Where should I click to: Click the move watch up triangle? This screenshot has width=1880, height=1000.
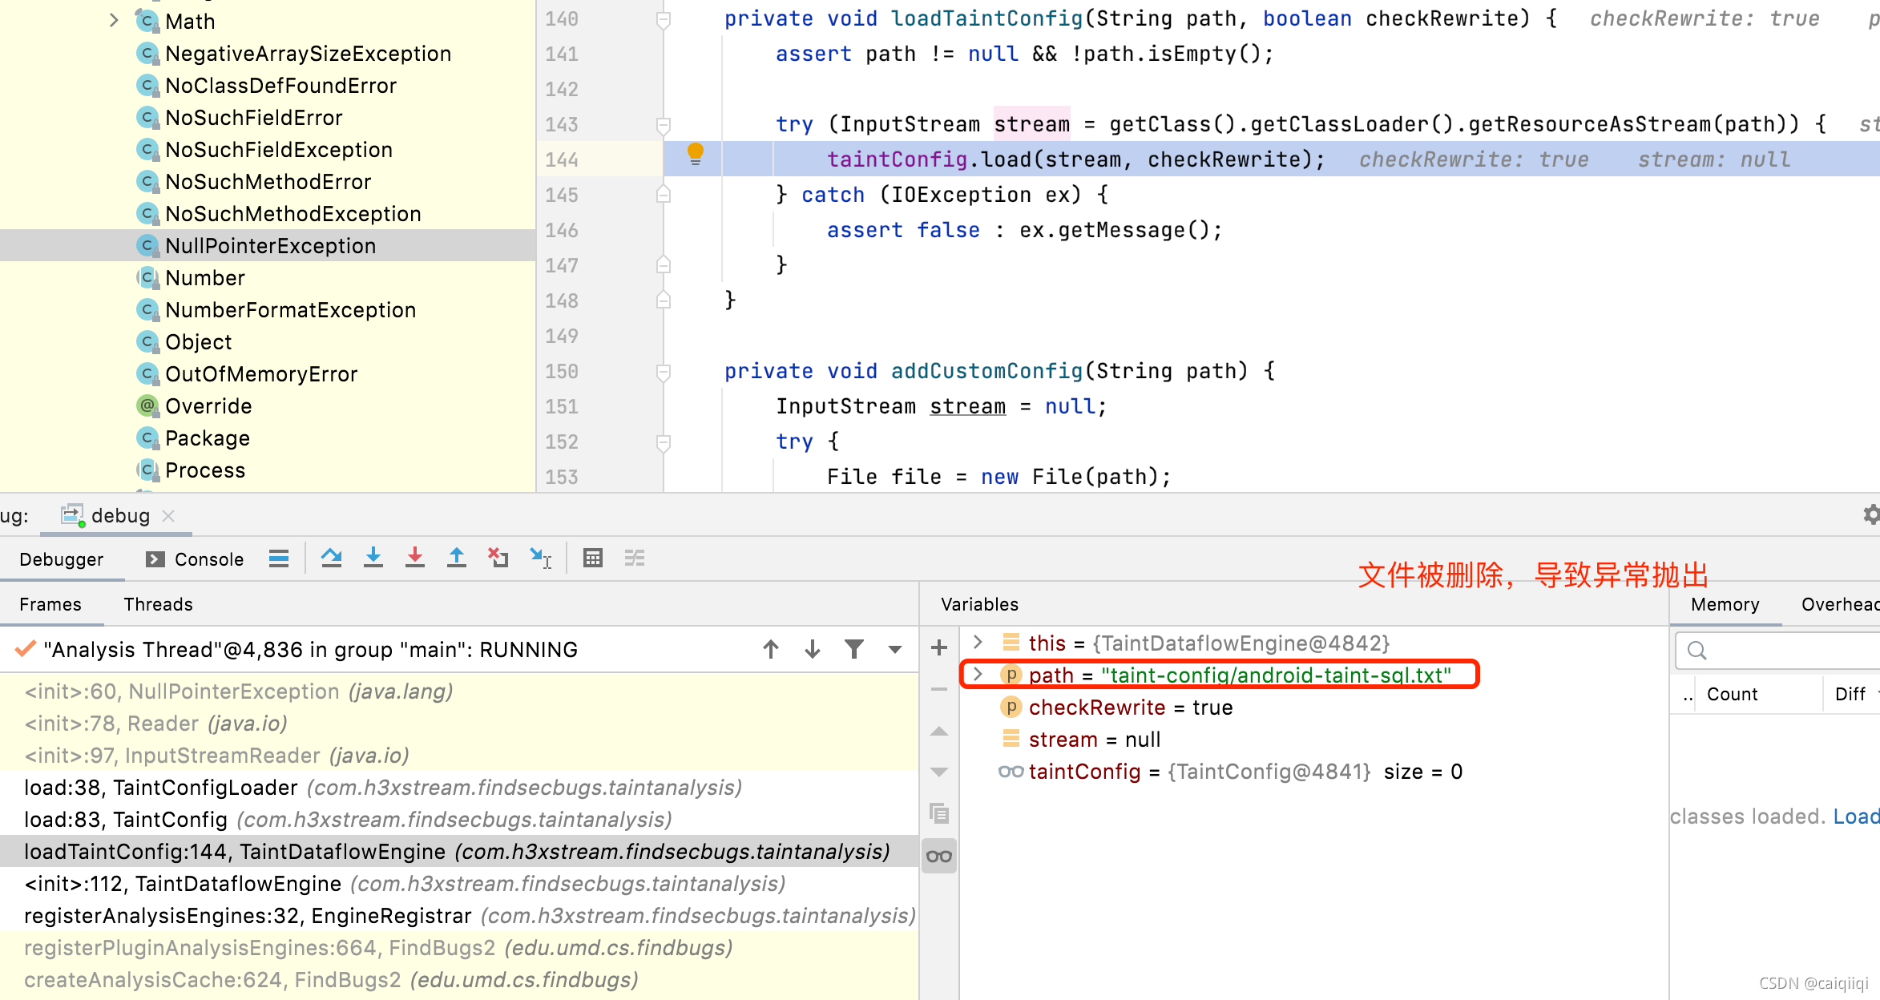coord(939,731)
